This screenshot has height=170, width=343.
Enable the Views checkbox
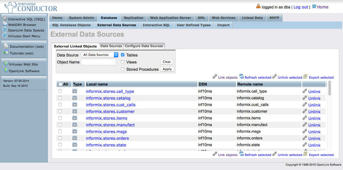123,62
